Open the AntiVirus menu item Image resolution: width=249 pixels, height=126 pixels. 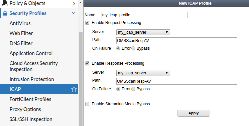tap(20, 23)
